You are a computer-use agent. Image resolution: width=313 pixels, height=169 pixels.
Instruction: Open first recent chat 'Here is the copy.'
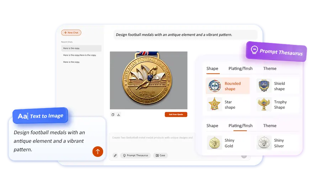[x=81, y=48]
